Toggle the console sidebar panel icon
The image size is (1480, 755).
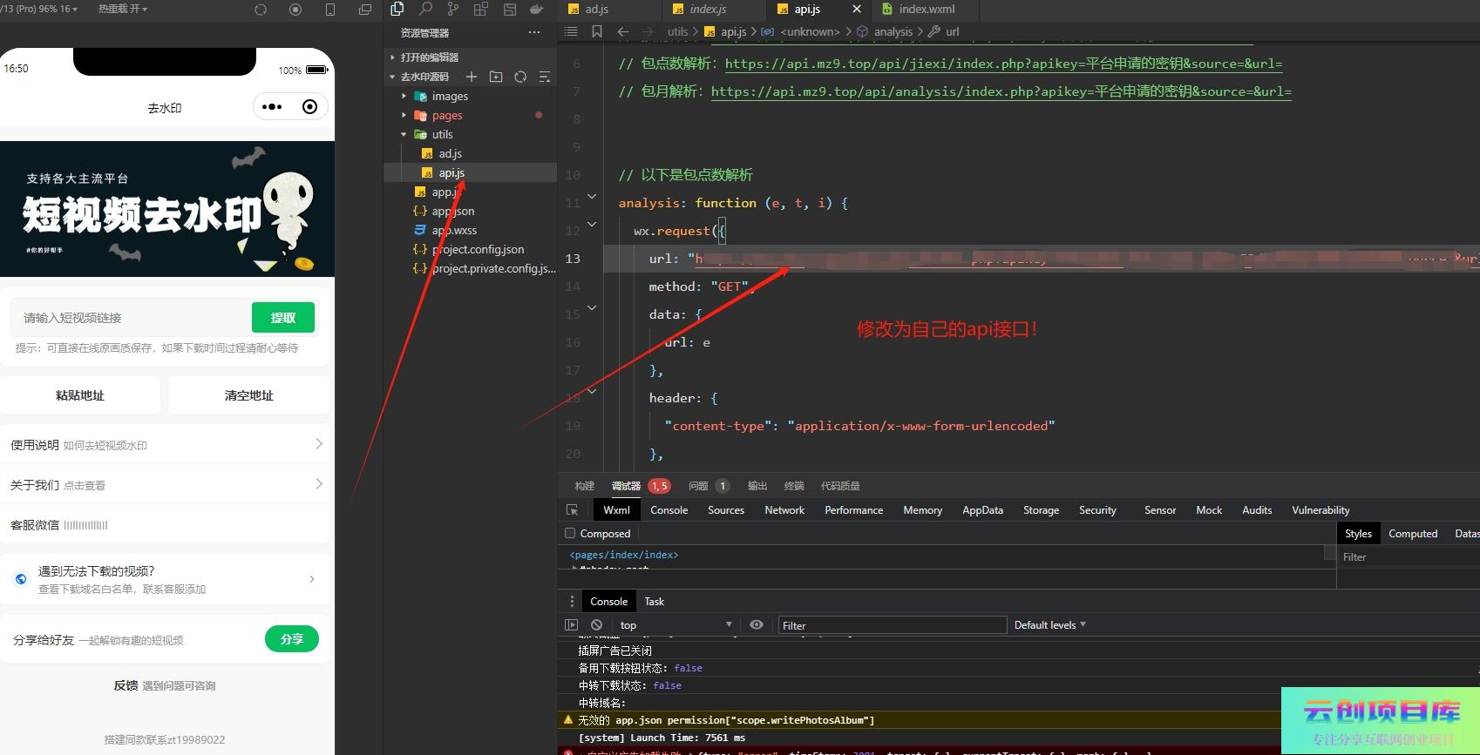572,625
